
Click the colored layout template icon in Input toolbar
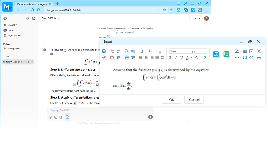point(226,54)
